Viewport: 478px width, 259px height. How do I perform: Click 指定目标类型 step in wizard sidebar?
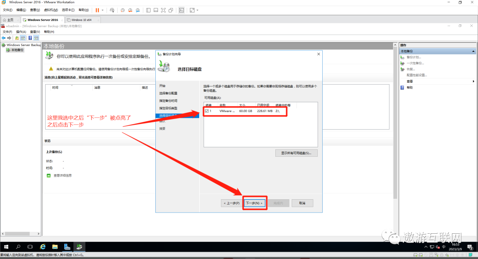pos(168,108)
